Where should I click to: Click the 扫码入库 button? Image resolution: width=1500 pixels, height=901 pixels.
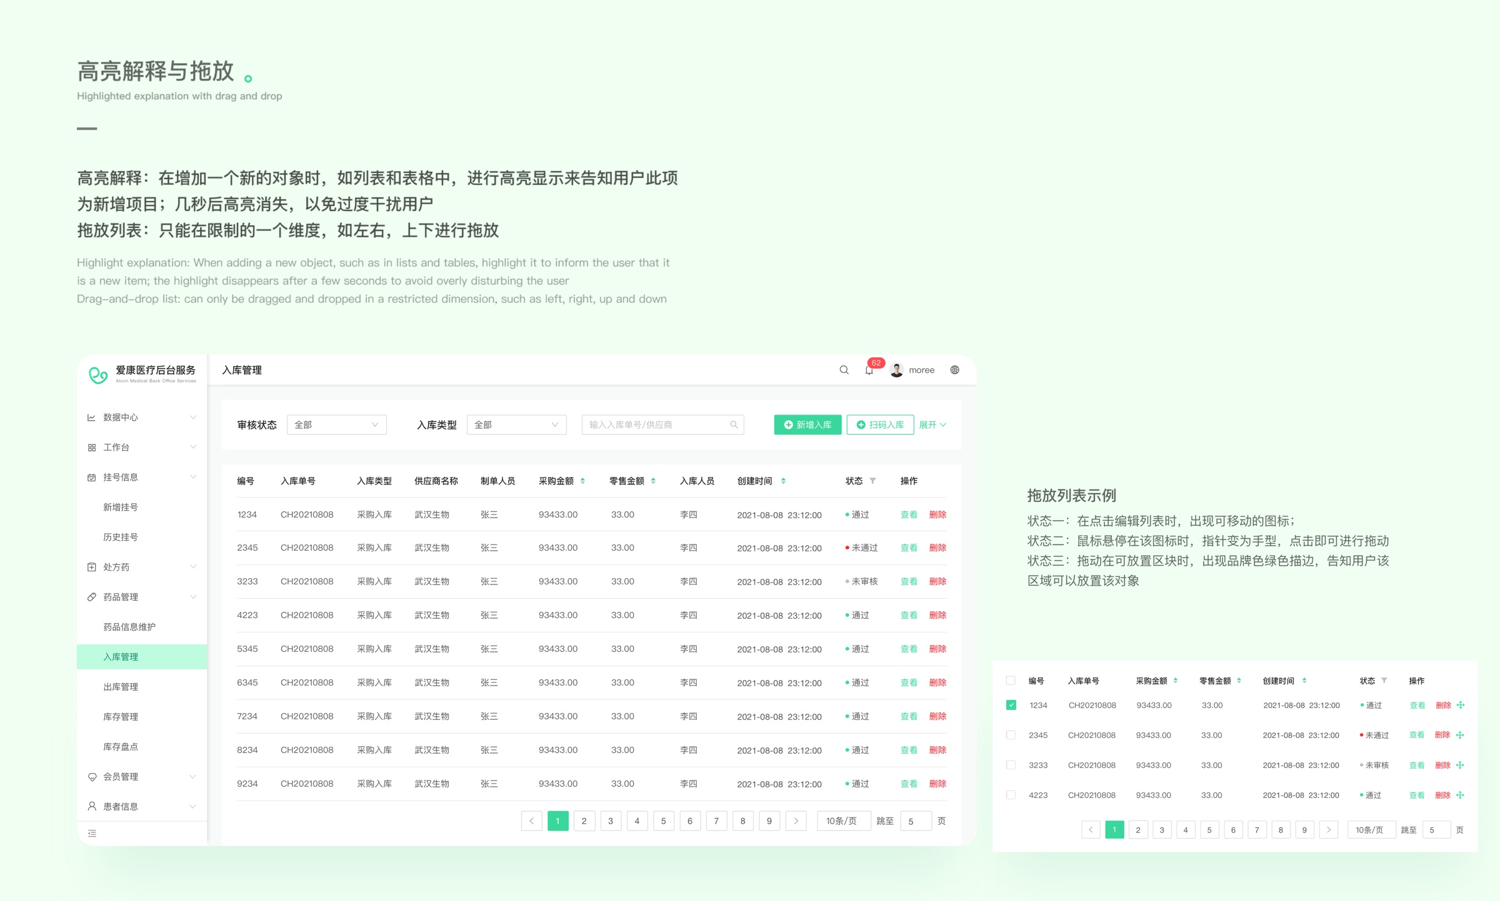pos(880,425)
